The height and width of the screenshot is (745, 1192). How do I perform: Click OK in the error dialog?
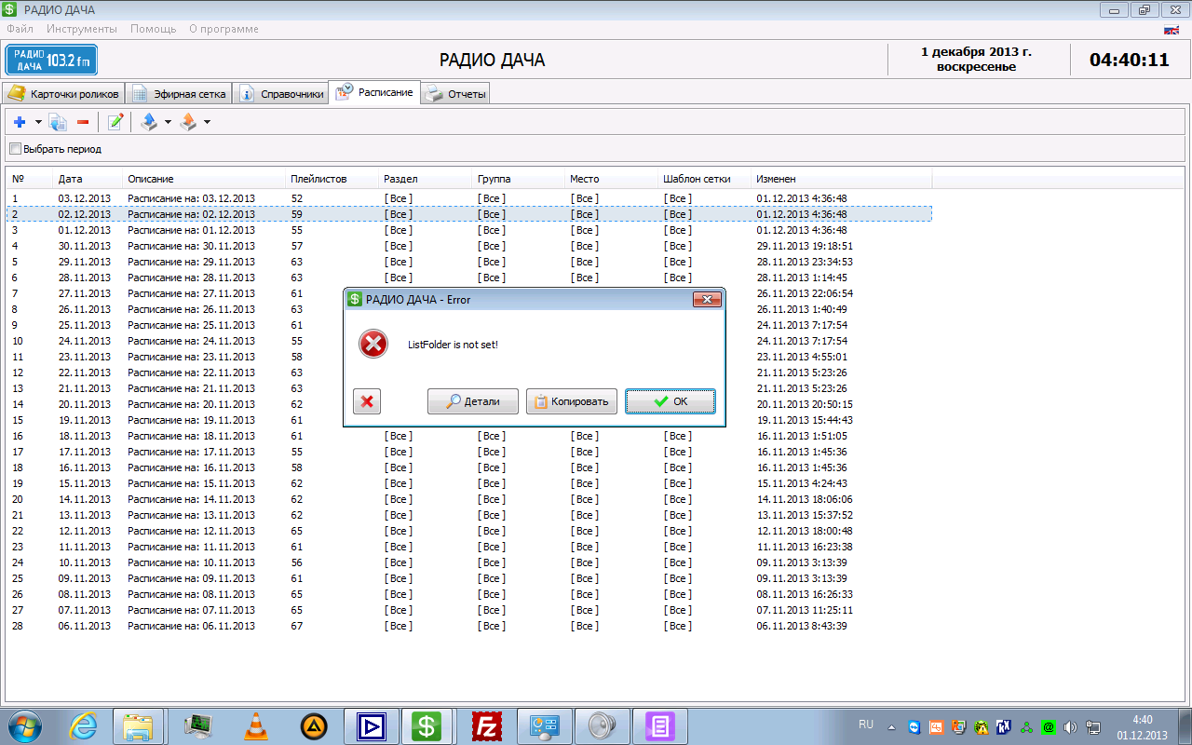click(x=670, y=401)
